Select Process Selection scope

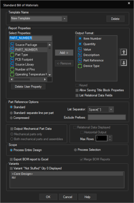(75, 150)
